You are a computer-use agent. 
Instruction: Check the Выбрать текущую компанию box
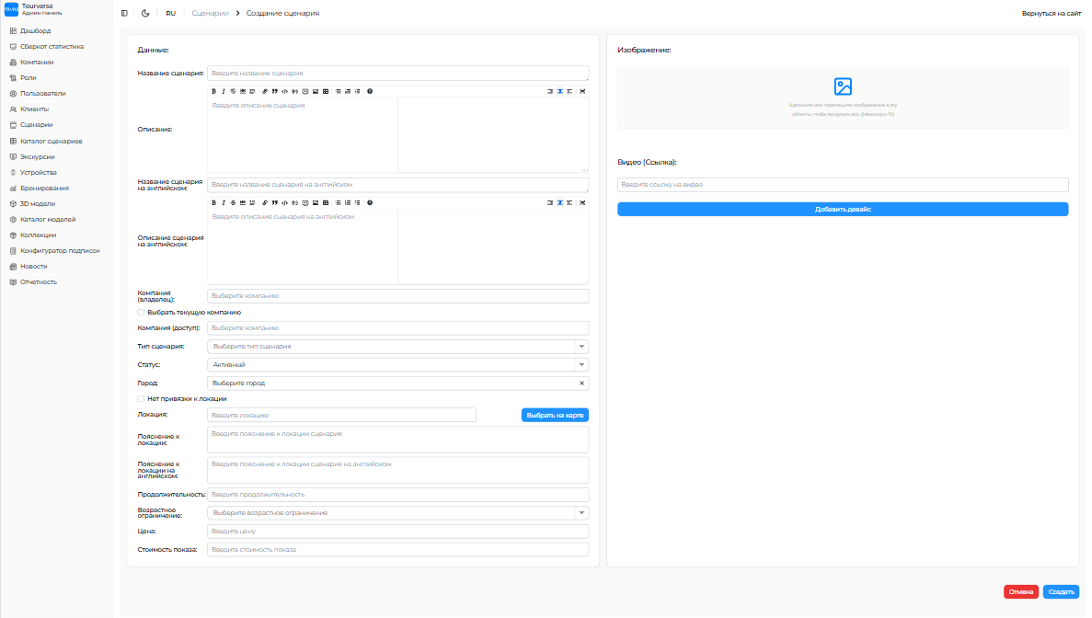141,313
